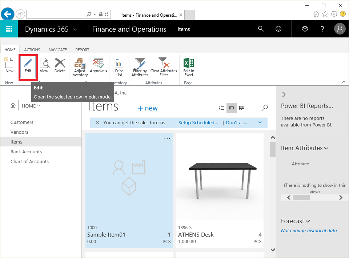
Task: Open address bar search dropdown arrow
Action: (95, 14)
